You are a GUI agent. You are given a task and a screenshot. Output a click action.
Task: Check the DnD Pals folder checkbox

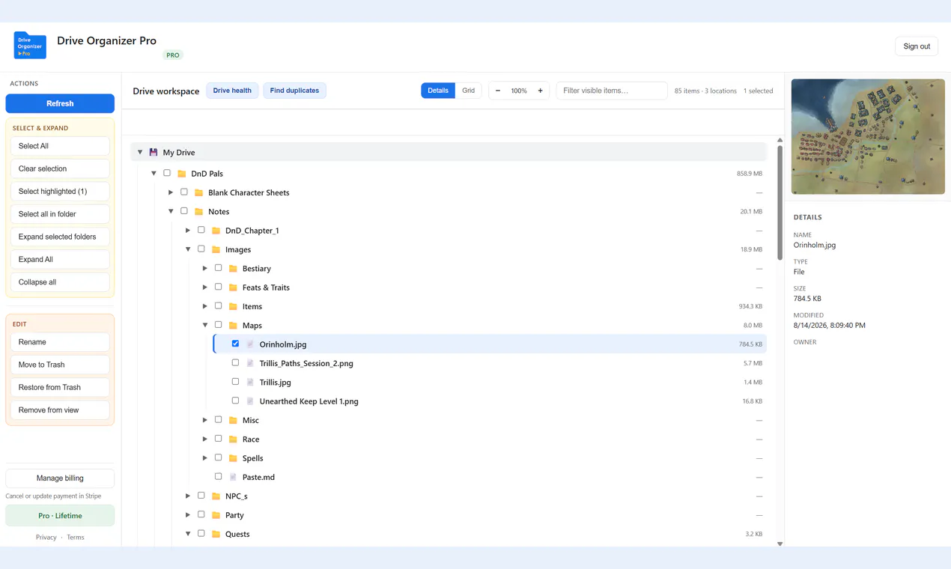pos(167,173)
